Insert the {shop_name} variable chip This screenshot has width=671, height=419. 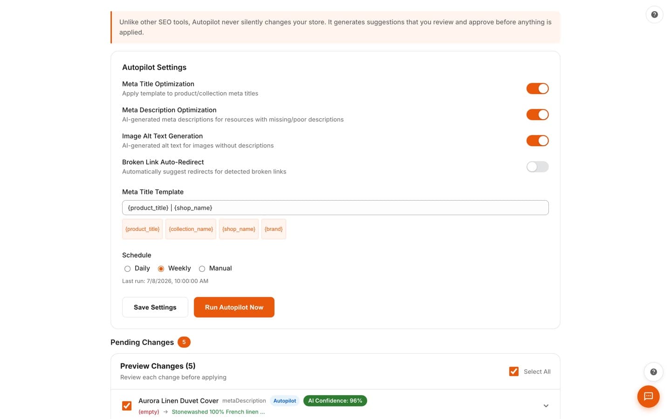[239, 229]
